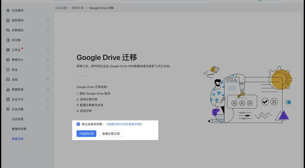Click the 安全 shield icon
This screenshot has width=305, height=168.
(8, 70)
